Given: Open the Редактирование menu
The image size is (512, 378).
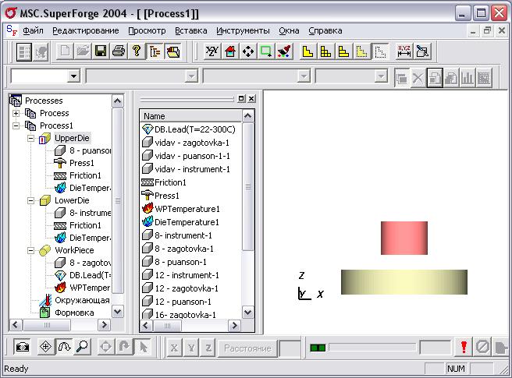Looking at the screenshot, I should [86, 30].
